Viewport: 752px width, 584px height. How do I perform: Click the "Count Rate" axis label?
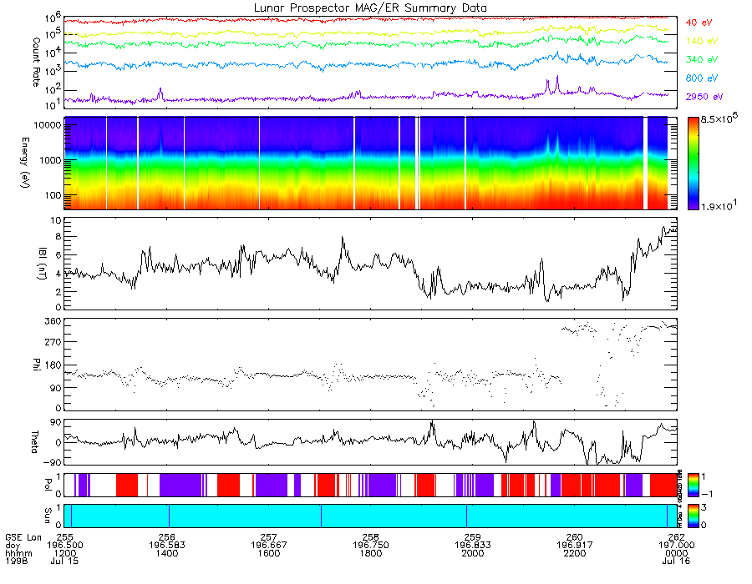tap(36, 63)
